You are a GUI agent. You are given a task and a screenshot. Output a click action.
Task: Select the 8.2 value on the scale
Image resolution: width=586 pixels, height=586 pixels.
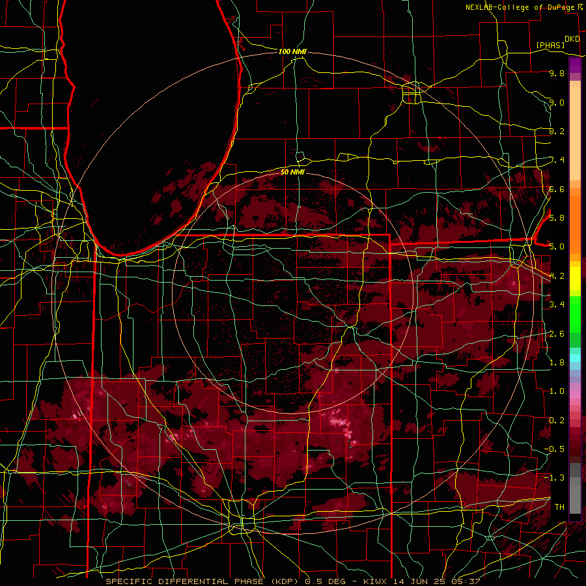(557, 131)
